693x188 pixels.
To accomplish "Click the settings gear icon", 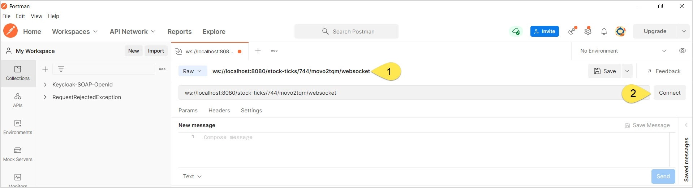I will click(588, 31).
